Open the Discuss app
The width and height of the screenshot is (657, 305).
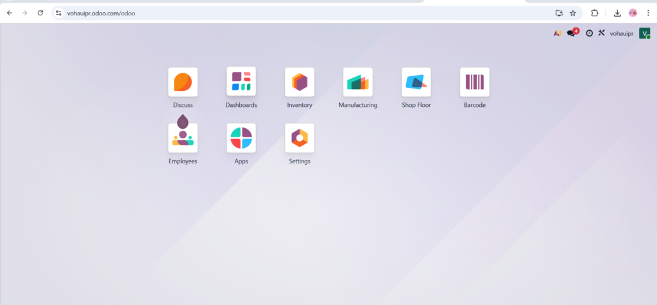pyautogui.click(x=183, y=82)
